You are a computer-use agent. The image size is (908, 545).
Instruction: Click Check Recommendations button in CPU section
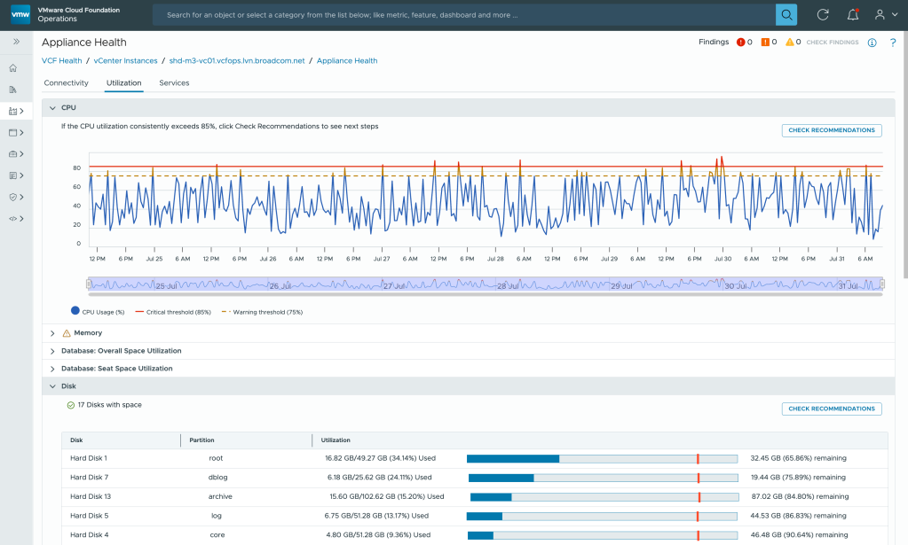point(832,130)
